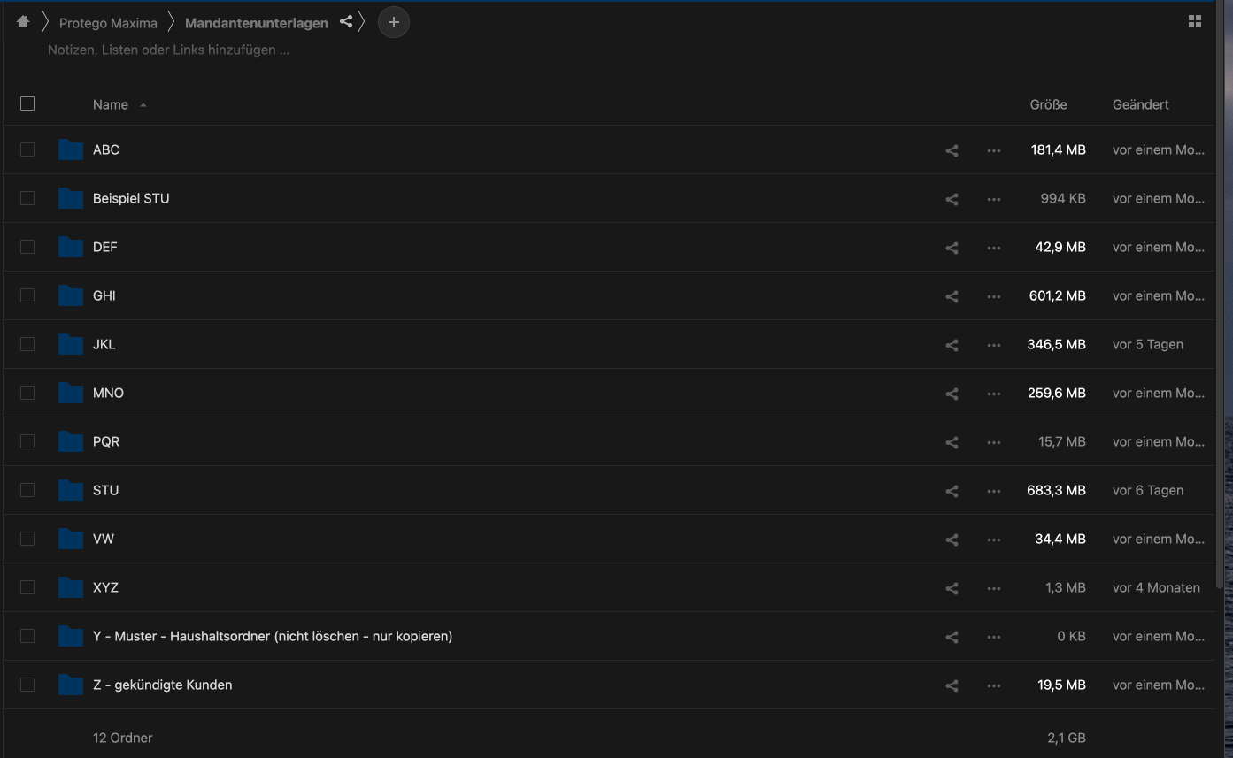Navigate to Protego Maxima breadcrumb
Viewport: 1233px width, 758px height.
[x=108, y=23]
